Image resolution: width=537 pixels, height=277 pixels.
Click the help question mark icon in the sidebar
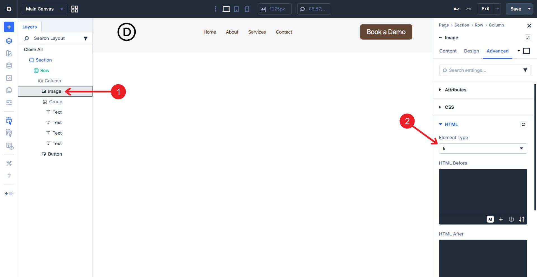9,176
